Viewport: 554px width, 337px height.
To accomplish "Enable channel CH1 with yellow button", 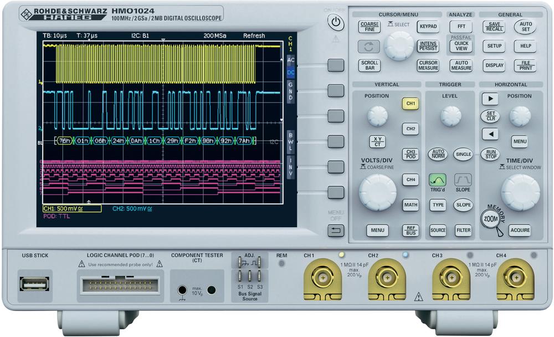I will point(411,104).
